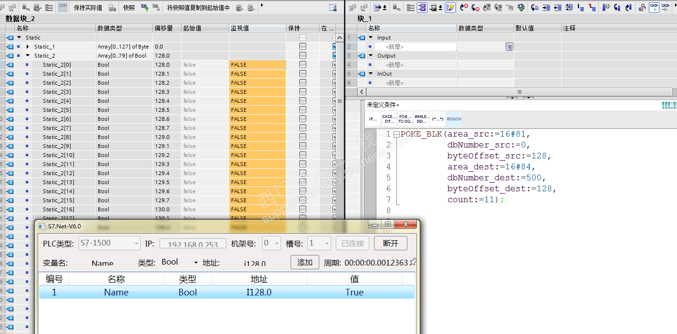677x334 pixels.
Task: Expand the Static_1 array node
Action: click(x=28, y=47)
